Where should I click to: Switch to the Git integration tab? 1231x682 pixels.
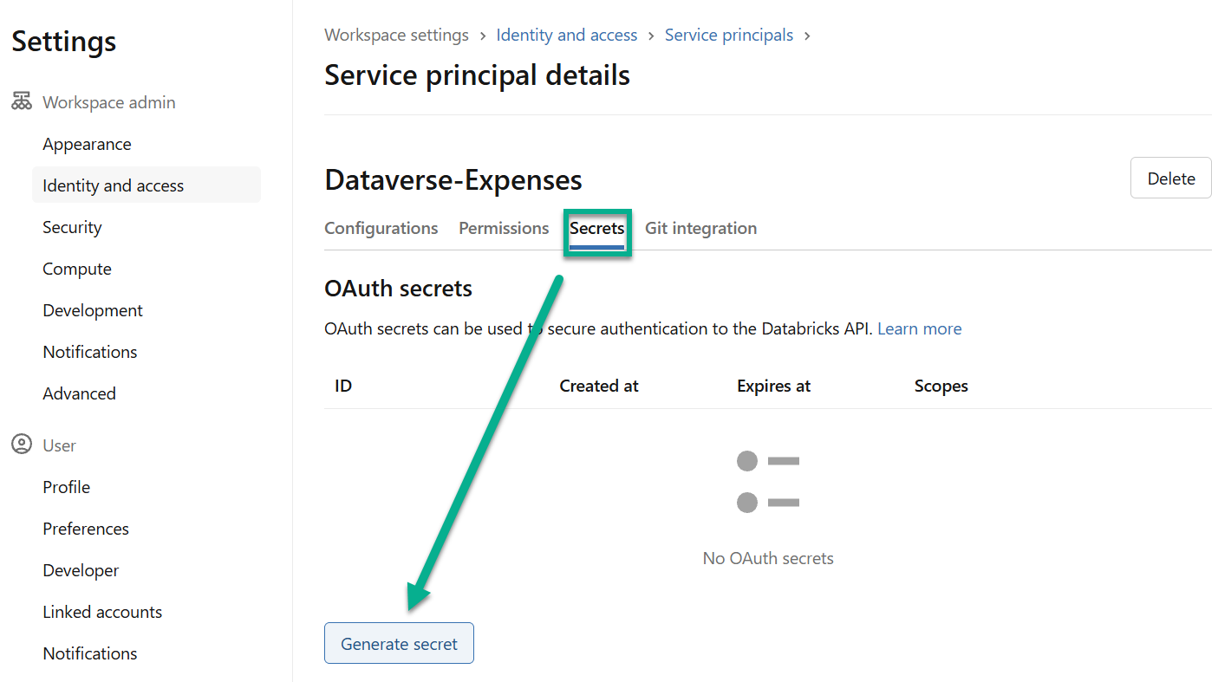700,228
